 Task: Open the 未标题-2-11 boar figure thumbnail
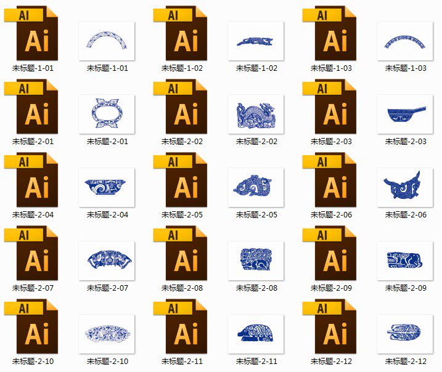(256, 334)
